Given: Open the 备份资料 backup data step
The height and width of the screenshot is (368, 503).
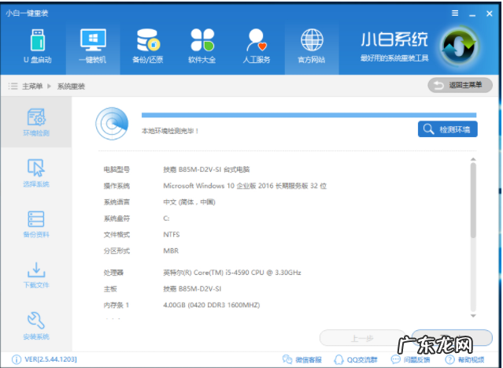Looking at the screenshot, I should (x=36, y=224).
